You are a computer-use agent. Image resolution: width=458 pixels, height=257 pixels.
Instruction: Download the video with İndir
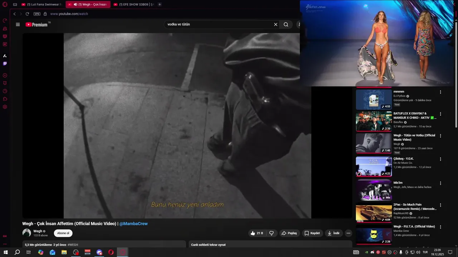[333, 233]
